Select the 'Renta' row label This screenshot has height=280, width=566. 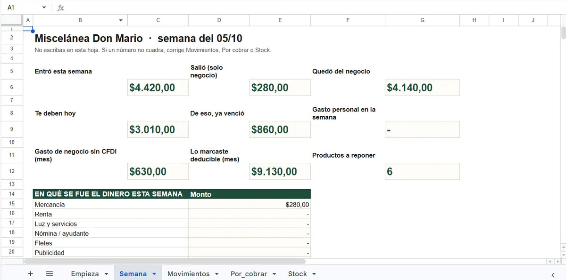[x=43, y=214]
